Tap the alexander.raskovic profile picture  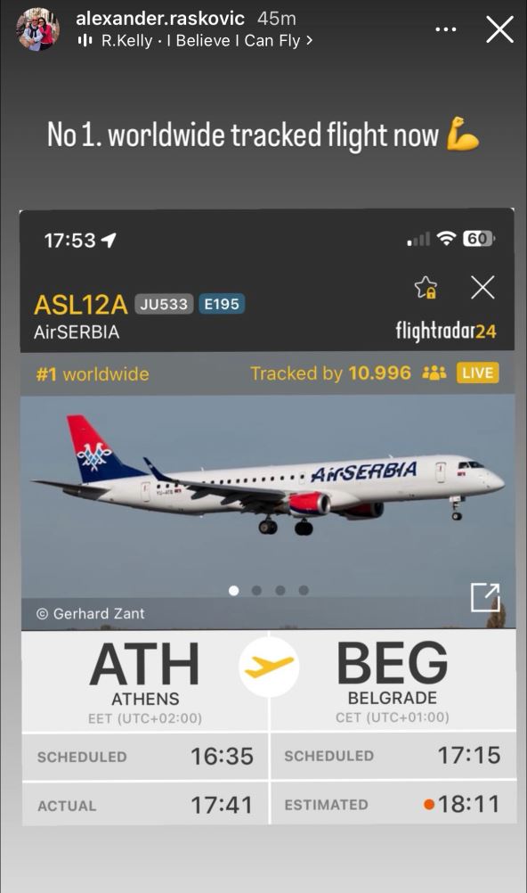tap(37, 29)
